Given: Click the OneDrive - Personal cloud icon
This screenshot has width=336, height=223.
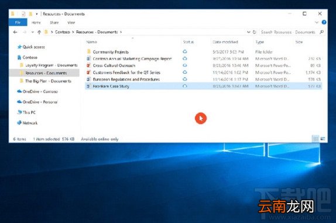Looking at the screenshot, I should 19,102.
